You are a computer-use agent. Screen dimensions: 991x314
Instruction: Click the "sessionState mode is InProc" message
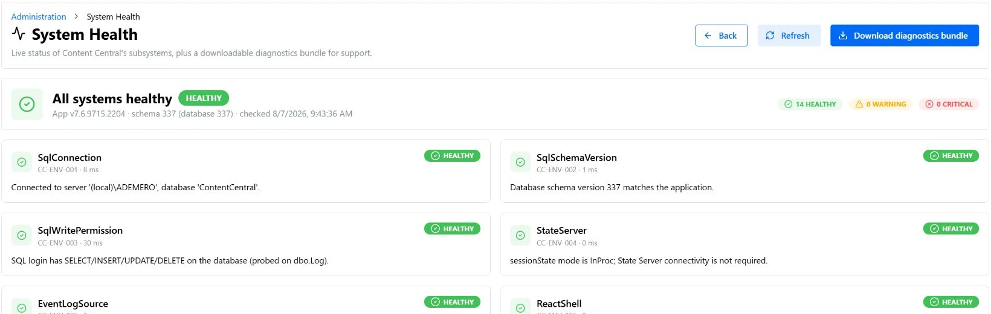click(639, 261)
